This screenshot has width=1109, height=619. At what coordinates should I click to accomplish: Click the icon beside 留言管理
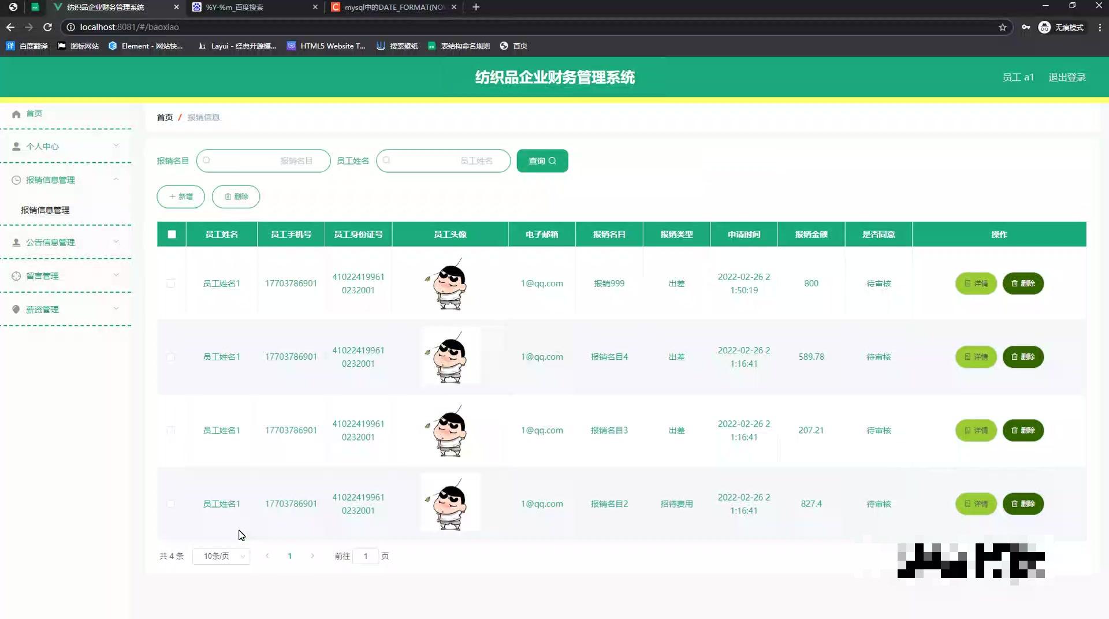[16, 276]
